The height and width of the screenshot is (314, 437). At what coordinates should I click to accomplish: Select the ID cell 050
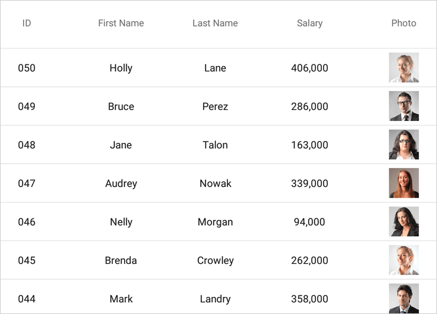tap(27, 68)
